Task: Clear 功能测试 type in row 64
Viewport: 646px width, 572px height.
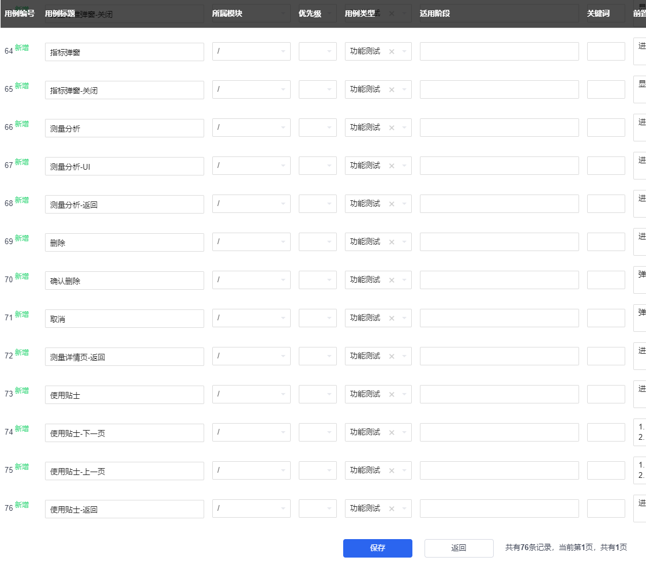Action: coord(392,51)
